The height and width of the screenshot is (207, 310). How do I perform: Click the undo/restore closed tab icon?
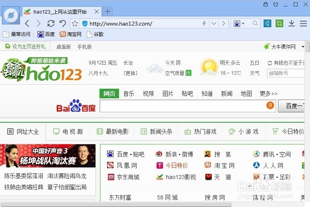63,24
